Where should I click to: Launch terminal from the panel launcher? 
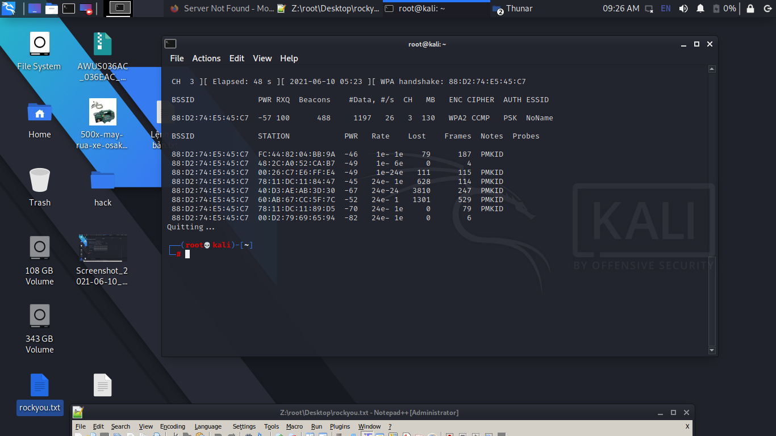point(69,9)
